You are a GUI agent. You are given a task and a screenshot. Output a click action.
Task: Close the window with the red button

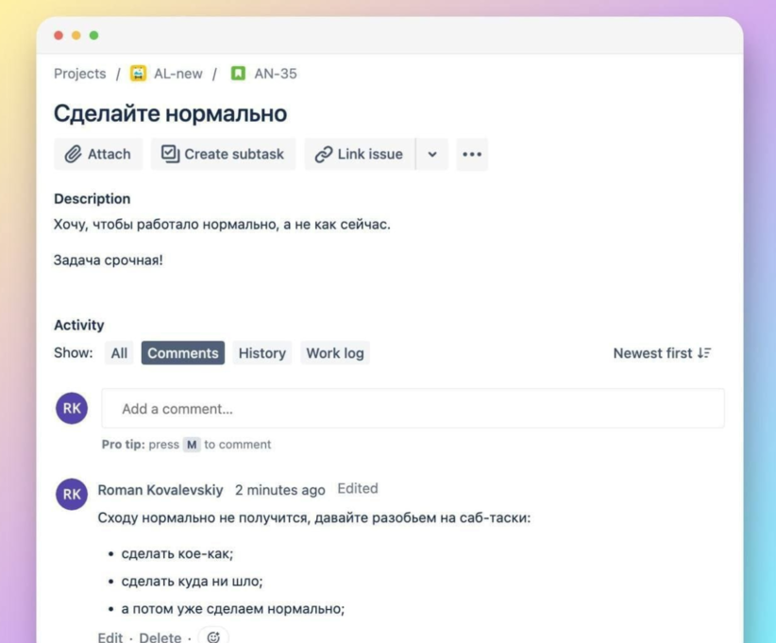click(59, 35)
